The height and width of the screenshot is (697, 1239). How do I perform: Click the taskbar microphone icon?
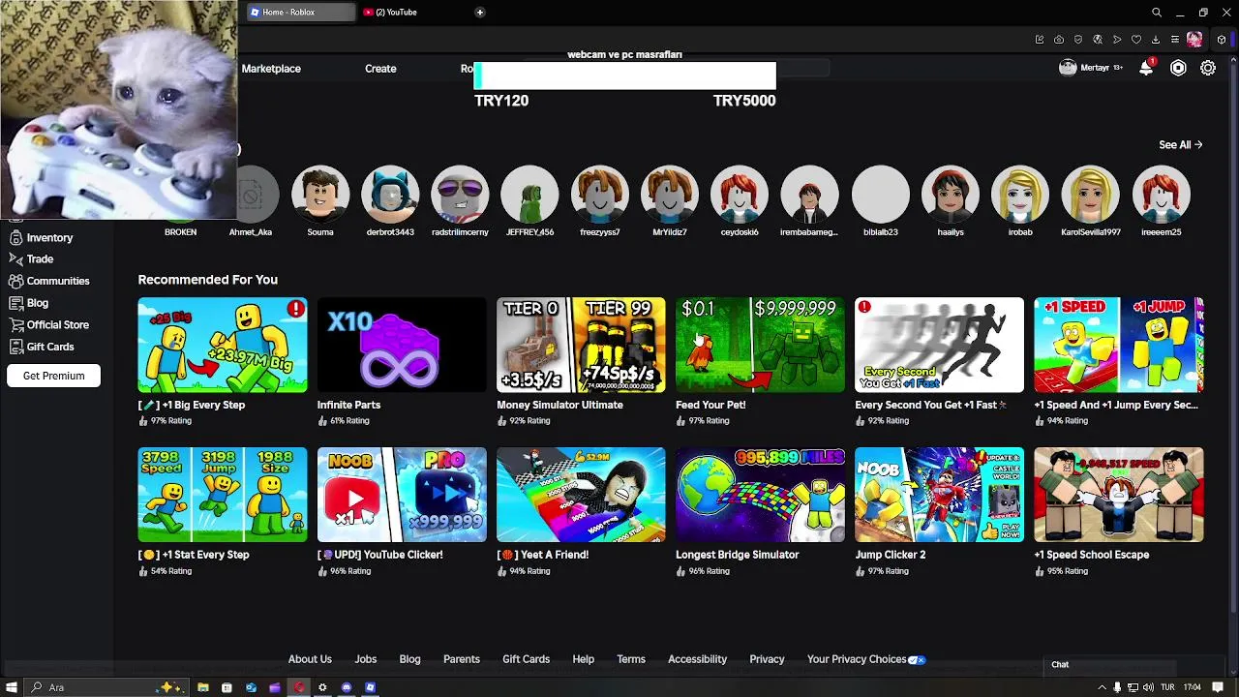[x=1117, y=687]
